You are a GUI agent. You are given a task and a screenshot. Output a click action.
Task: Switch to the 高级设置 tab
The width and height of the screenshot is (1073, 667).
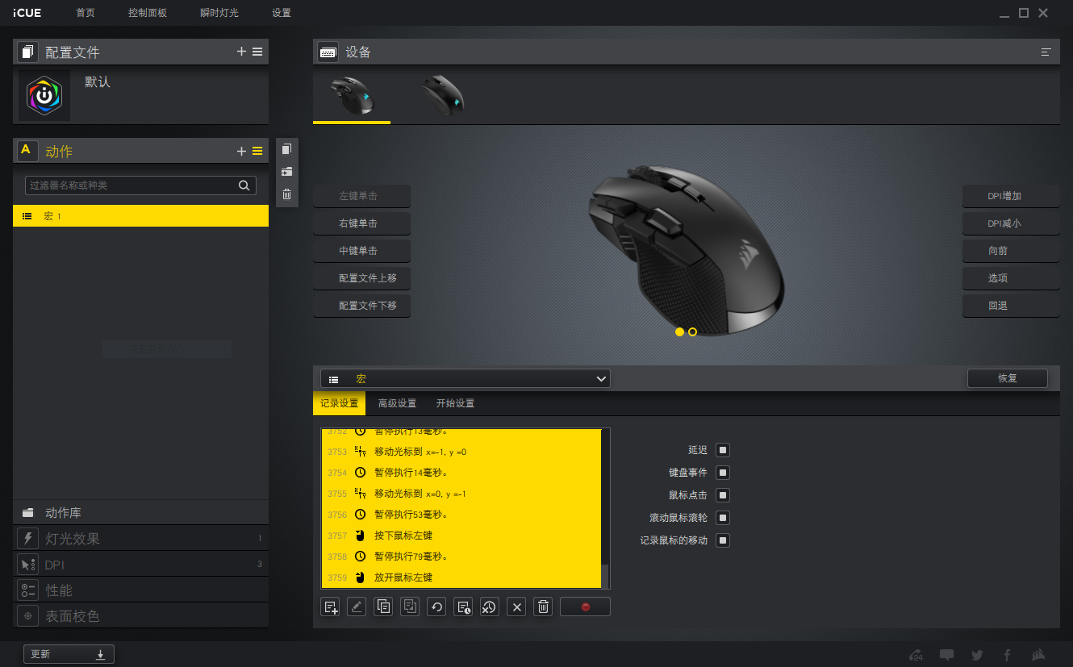click(397, 403)
